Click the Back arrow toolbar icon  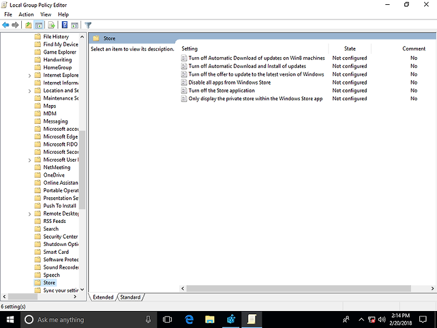pyautogui.click(x=5, y=25)
